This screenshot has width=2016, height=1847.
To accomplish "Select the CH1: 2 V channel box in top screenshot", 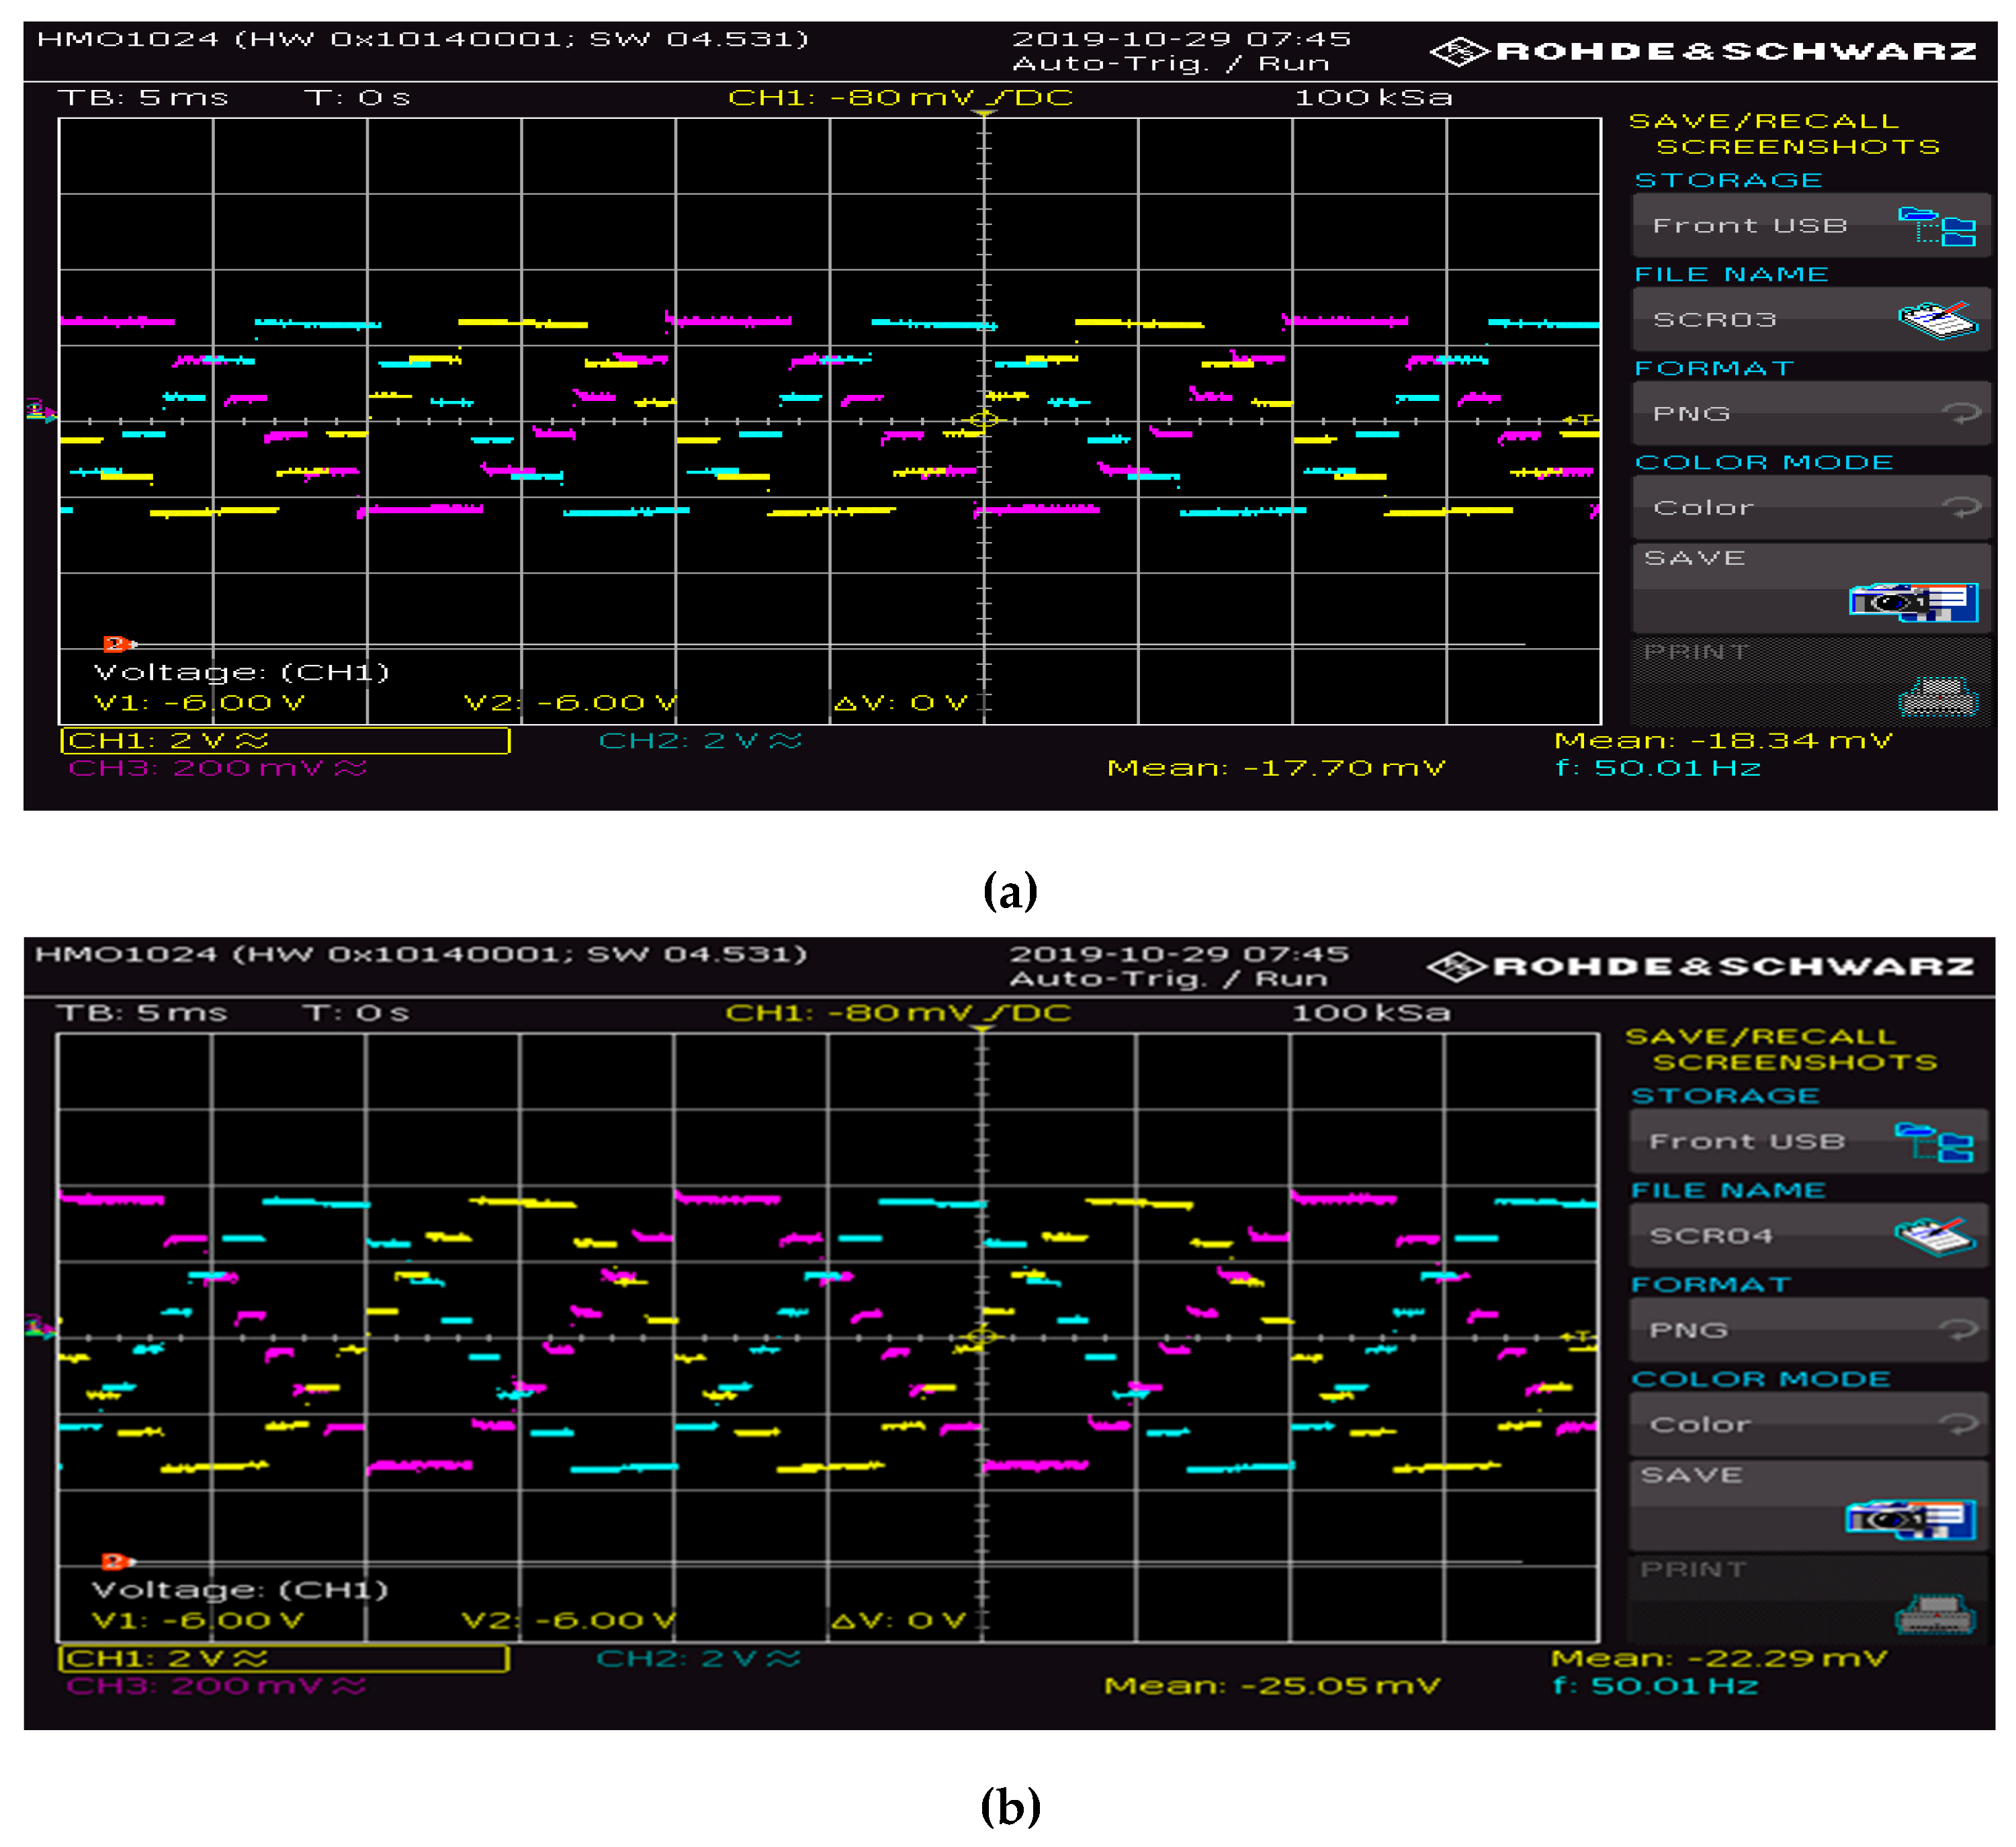I will [285, 741].
